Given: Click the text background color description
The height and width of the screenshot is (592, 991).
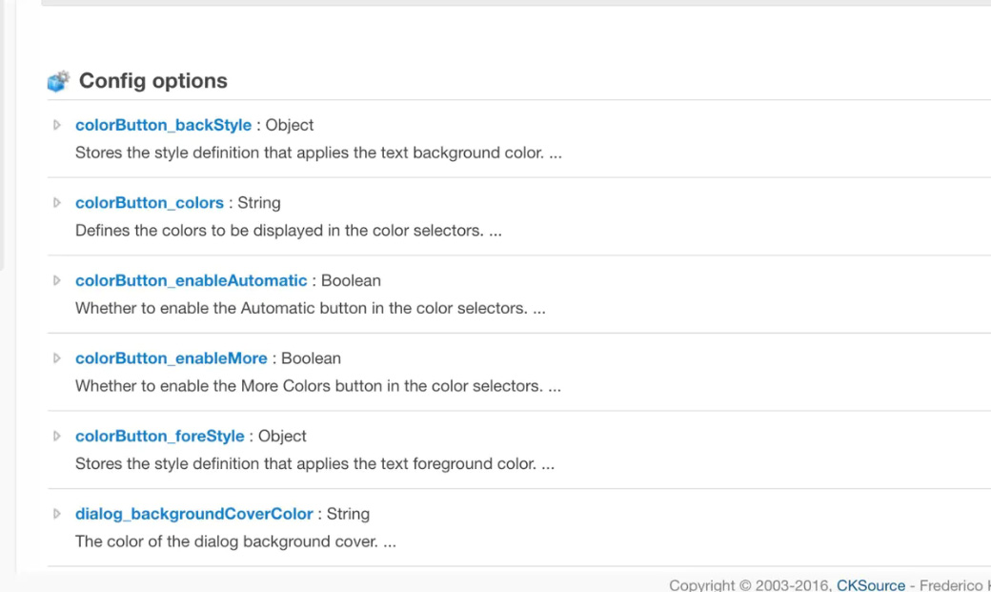Looking at the screenshot, I should click(318, 153).
